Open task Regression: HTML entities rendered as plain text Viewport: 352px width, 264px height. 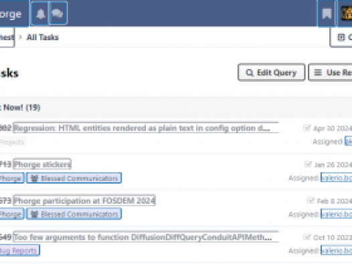[x=146, y=128]
